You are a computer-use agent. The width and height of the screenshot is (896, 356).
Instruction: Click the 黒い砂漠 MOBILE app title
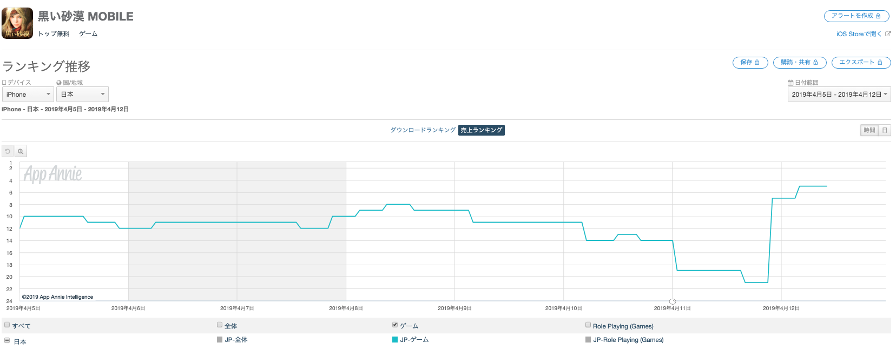85,17
